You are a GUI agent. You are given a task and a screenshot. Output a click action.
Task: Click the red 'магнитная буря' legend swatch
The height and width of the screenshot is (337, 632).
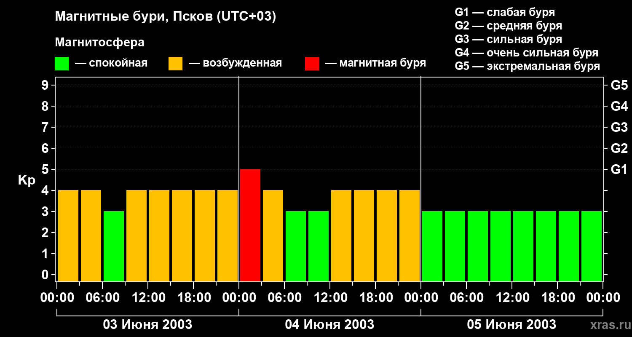(312, 64)
